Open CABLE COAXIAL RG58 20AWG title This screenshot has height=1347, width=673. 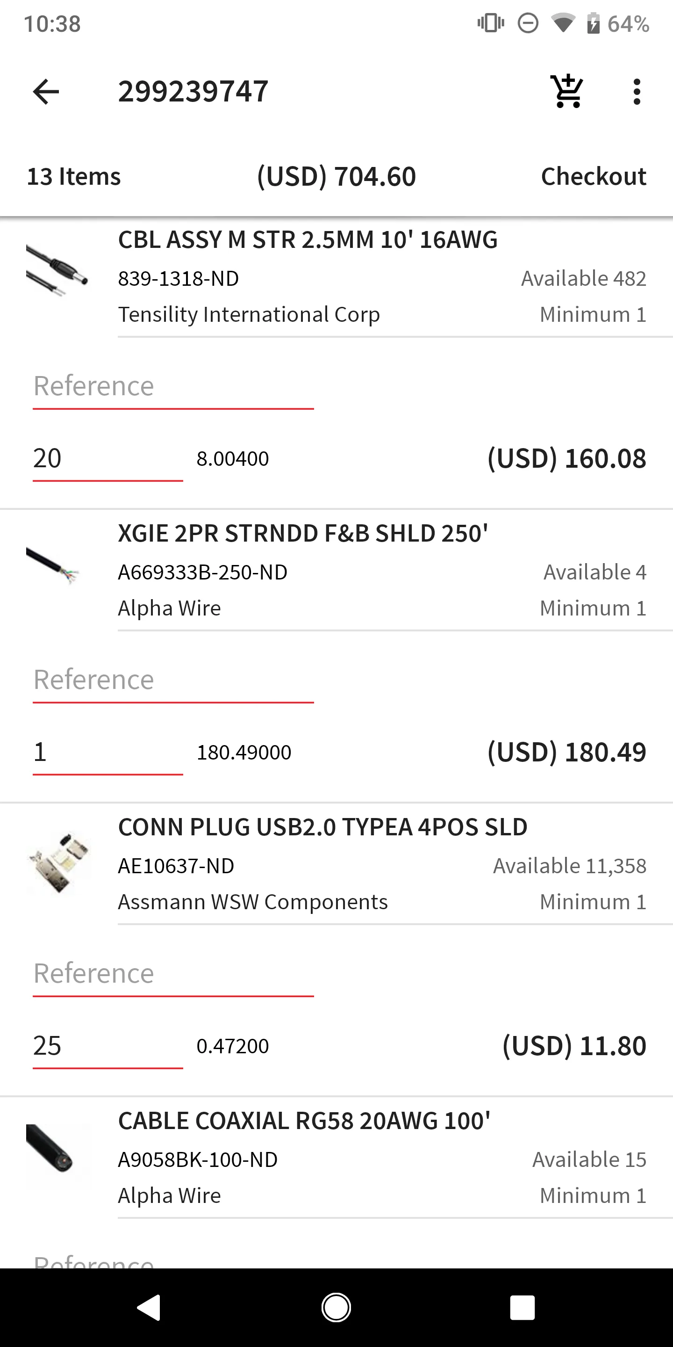click(x=304, y=1121)
